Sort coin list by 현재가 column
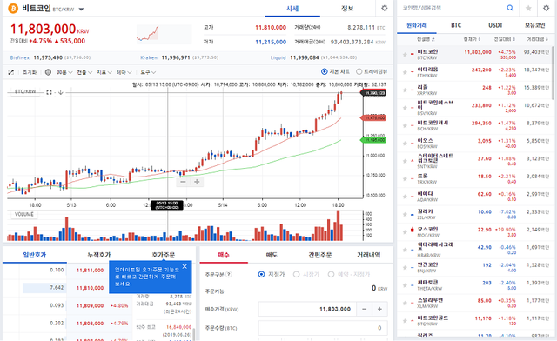557x341 pixels. pos(472,39)
